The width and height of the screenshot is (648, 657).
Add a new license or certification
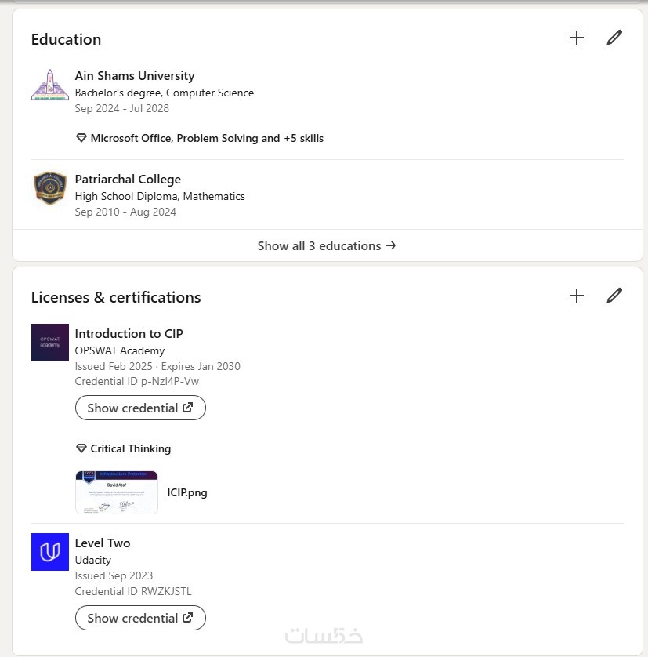point(577,296)
